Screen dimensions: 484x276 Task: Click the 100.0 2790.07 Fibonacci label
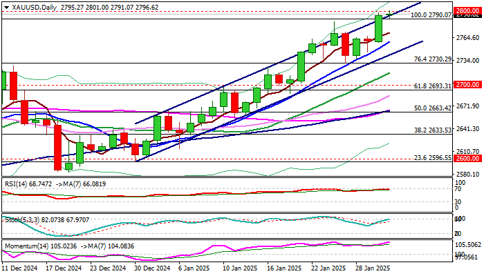pos(431,14)
